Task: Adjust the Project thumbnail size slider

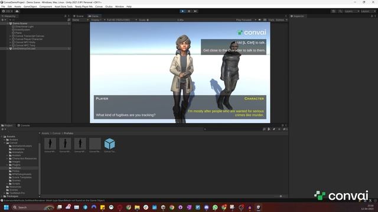Action: [x=280, y=196]
